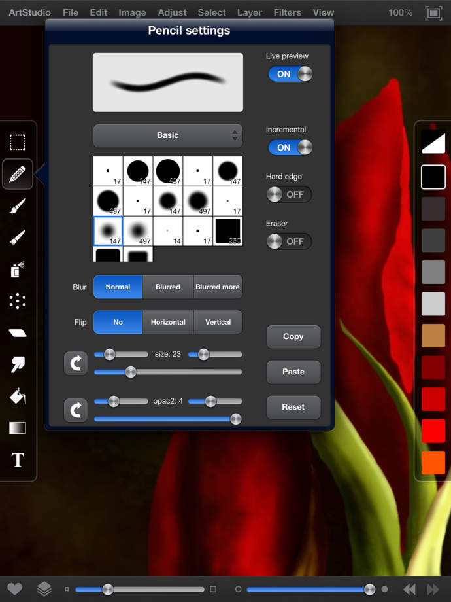Select the Pencil tool in the toolbar
This screenshot has width=451, height=602.
coord(18,174)
